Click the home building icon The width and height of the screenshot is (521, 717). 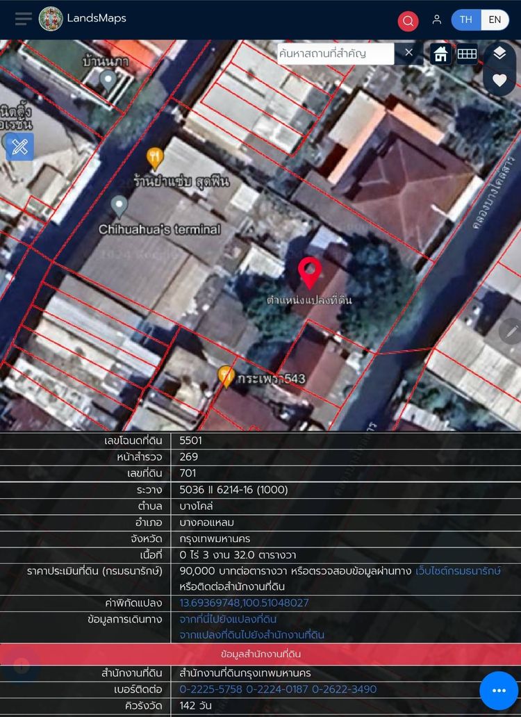(440, 54)
